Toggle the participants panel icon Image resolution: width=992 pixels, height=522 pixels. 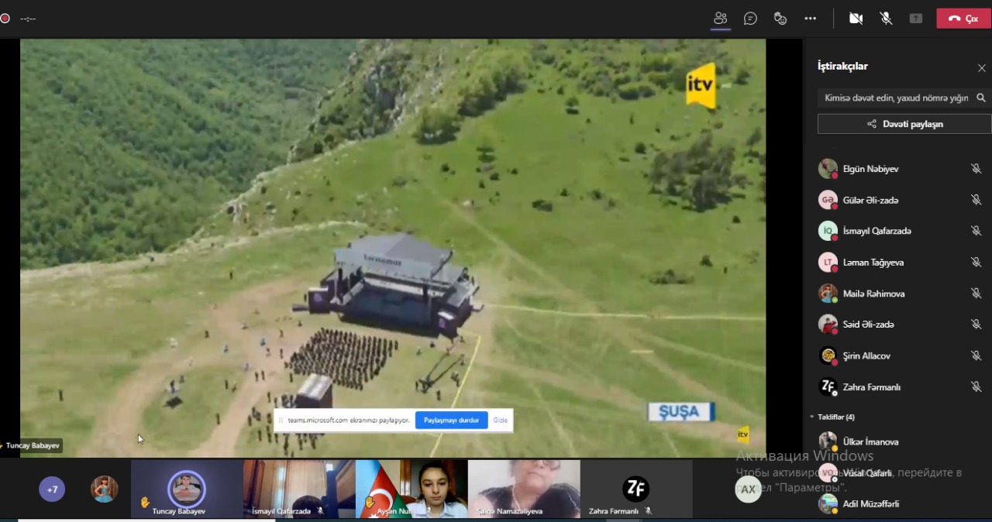pyautogui.click(x=721, y=18)
